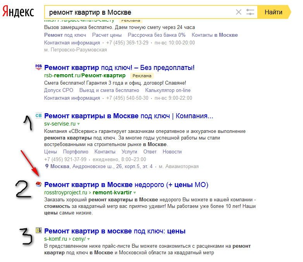This screenshot has width=303, height=262.
Task: Open the Допуск СРО sitelink
Action: tap(59, 90)
